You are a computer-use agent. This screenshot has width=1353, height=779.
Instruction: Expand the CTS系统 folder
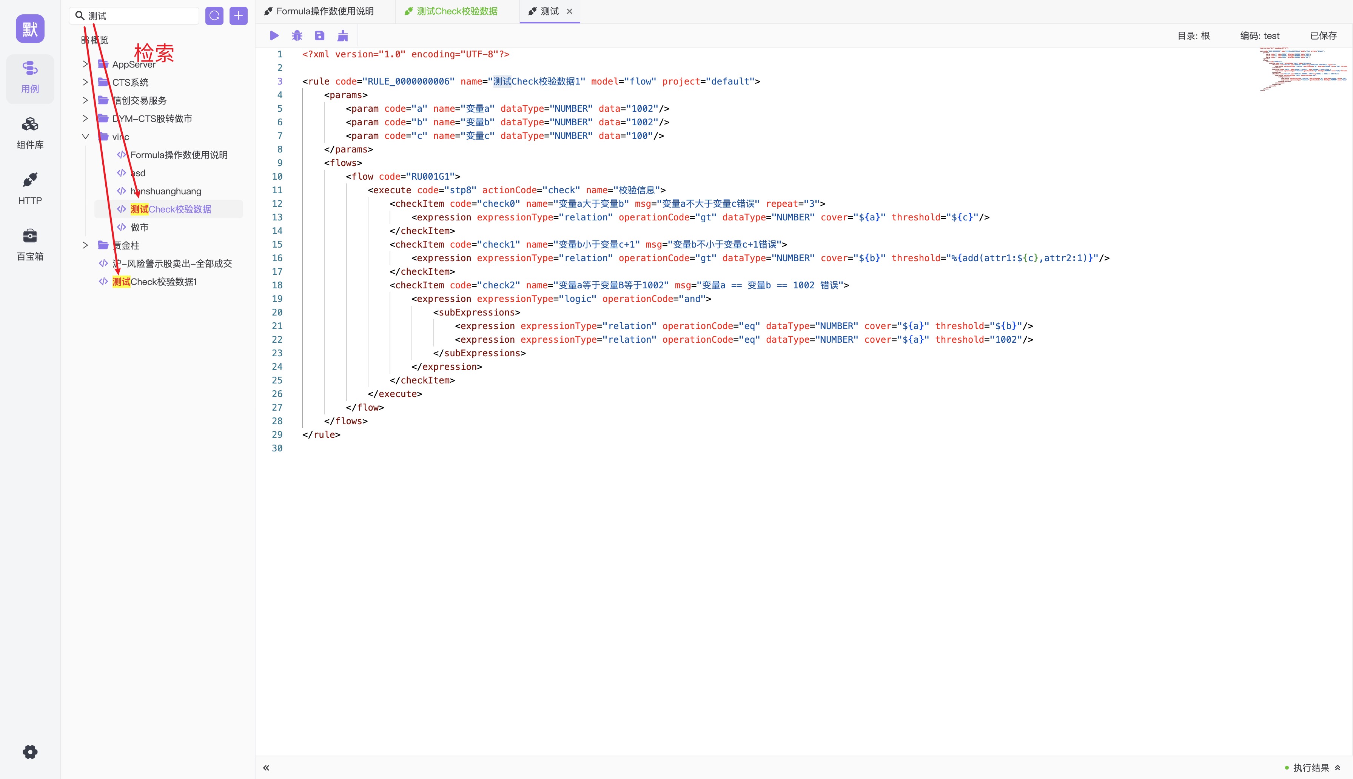85,82
